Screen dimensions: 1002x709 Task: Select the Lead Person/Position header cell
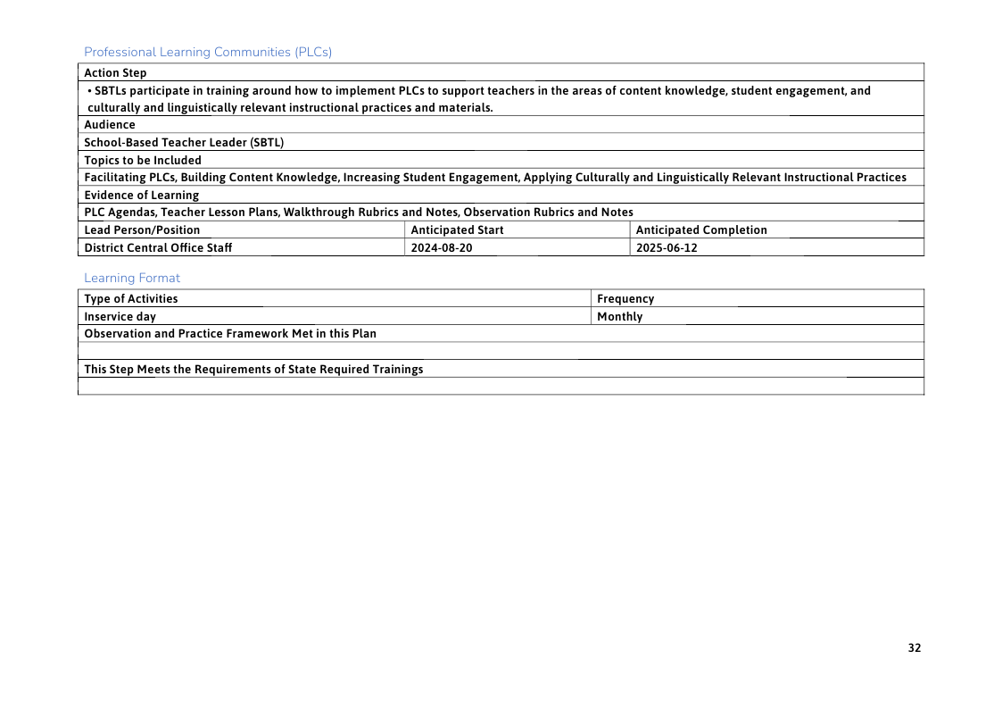[242, 229]
